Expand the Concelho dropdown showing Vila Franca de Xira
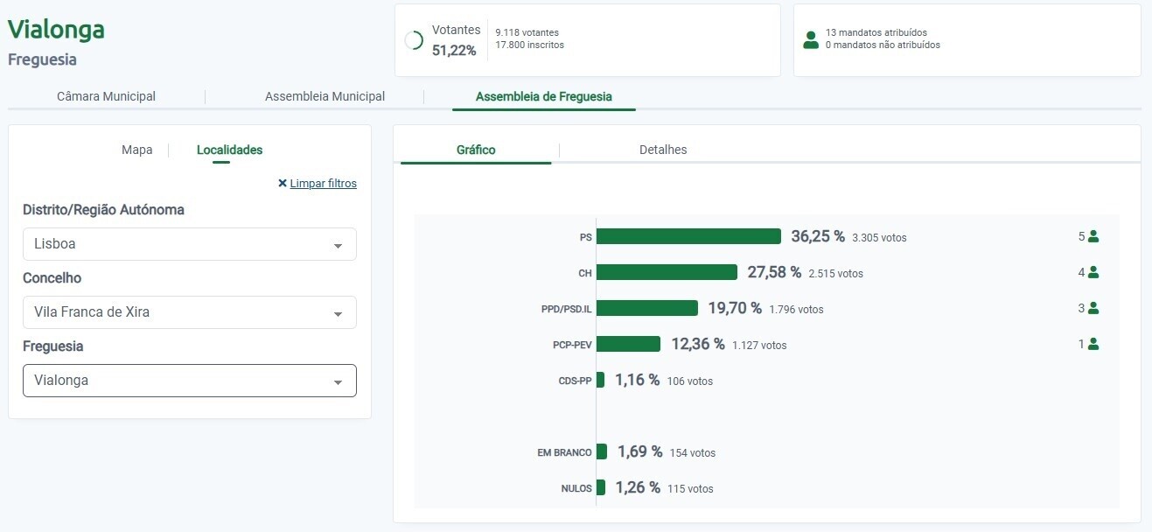 [190, 312]
